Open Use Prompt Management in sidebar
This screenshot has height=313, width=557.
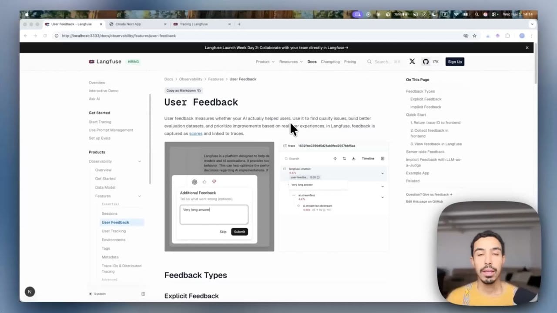coord(111,130)
